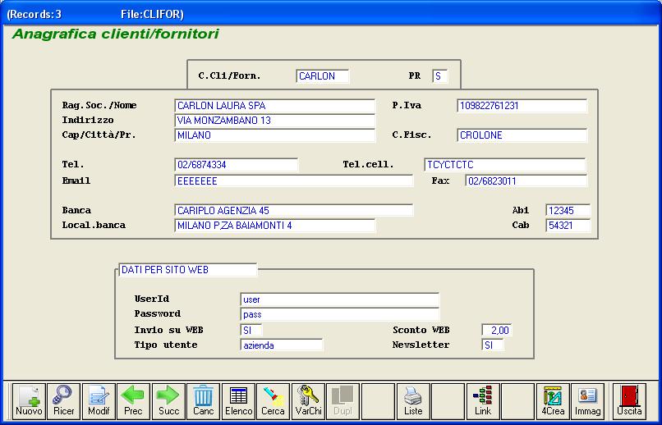Click the Anagrafica clienti/fornitori title
Viewport: 662px width, 425px height.
116,34
